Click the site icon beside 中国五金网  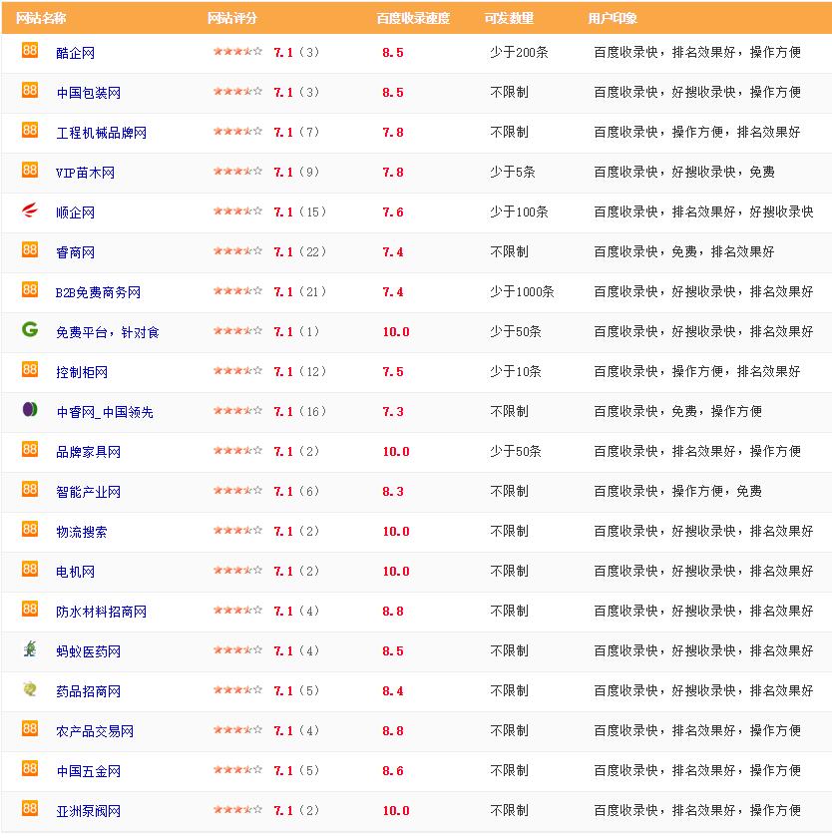click(30, 769)
